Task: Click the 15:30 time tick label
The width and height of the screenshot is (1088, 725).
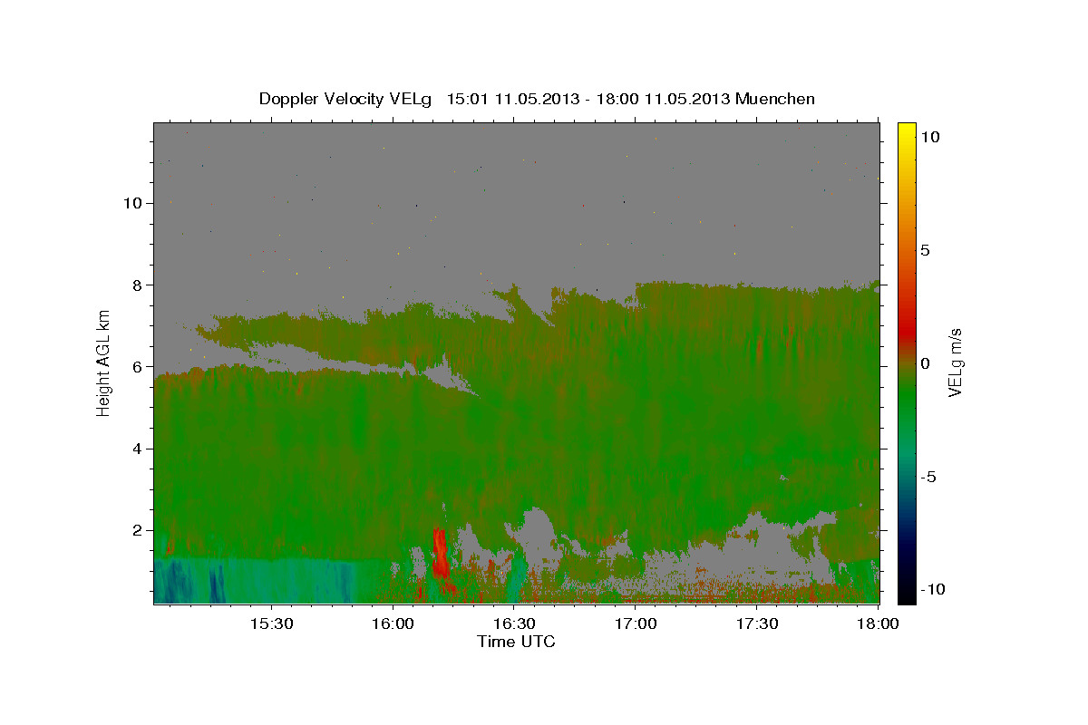Action: point(270,623)
